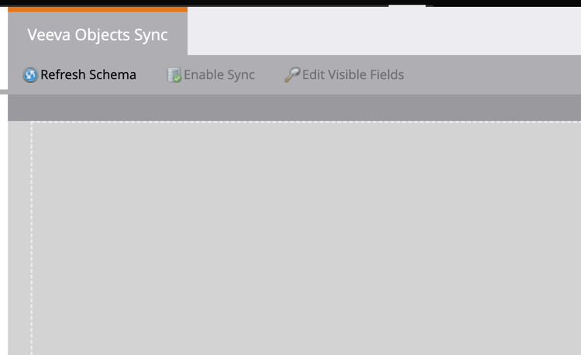
Task: Click the Enable Sync database icon
Action: click(174, 75)
